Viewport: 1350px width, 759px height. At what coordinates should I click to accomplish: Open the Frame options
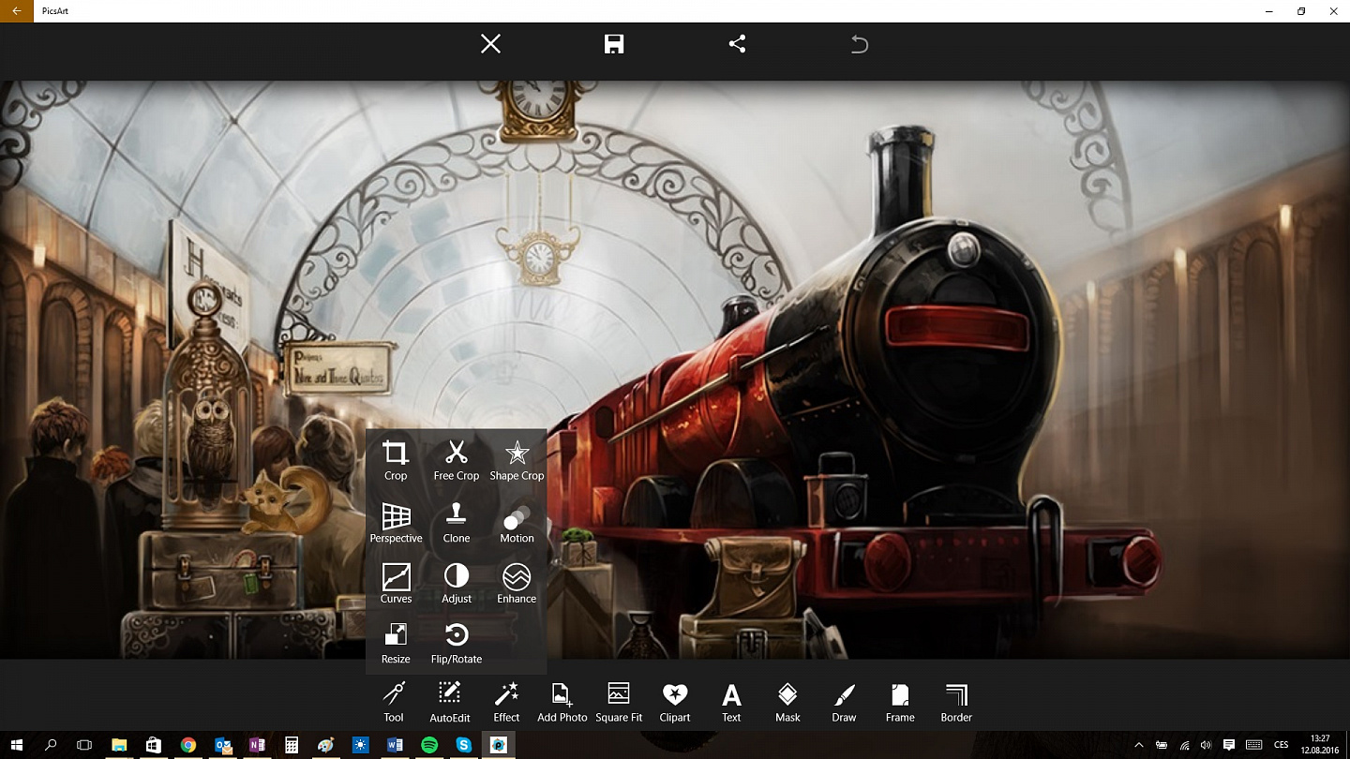coord(900,703)
